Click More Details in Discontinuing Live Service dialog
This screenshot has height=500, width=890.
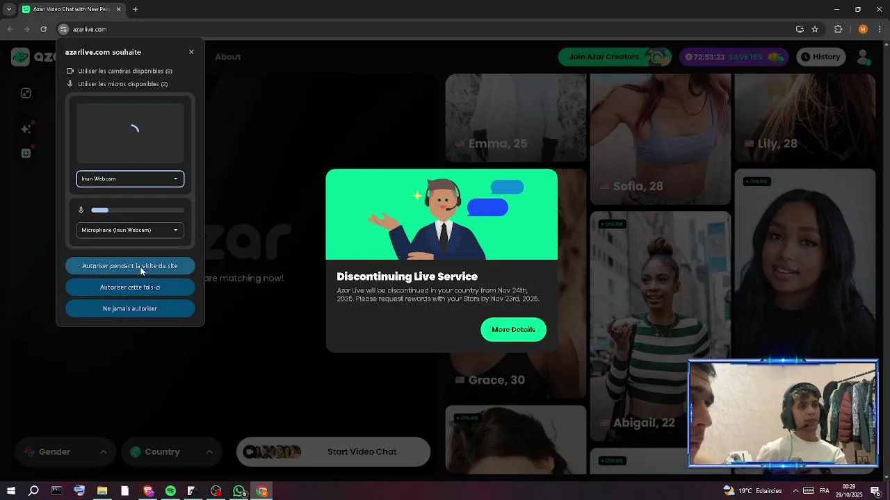point(513,330)
